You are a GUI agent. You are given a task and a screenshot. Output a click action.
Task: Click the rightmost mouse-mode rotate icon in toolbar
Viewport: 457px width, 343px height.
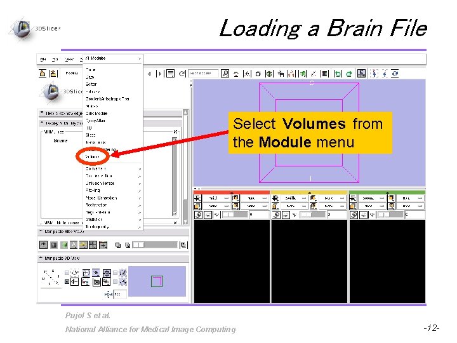[395, 74]
